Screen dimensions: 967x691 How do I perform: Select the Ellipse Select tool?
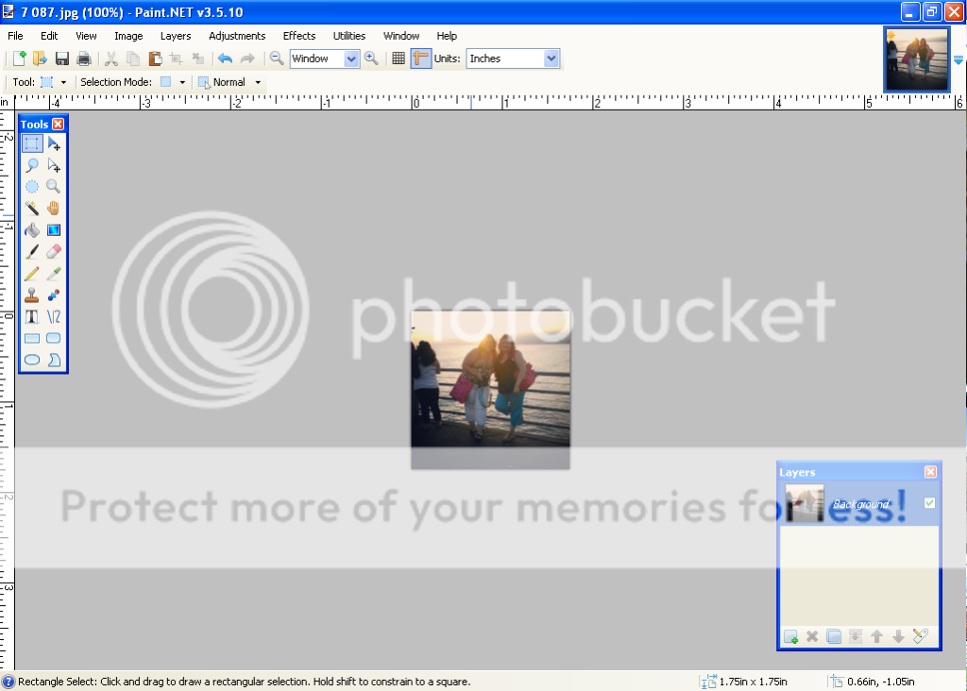(x=32, y=187)
